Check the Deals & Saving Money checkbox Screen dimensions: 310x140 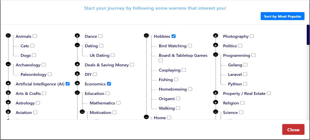[132, 65]
